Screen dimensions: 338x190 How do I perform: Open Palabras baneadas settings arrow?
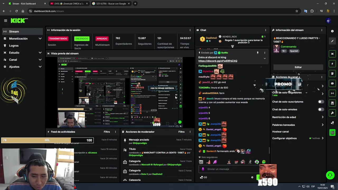coord(322,125)
